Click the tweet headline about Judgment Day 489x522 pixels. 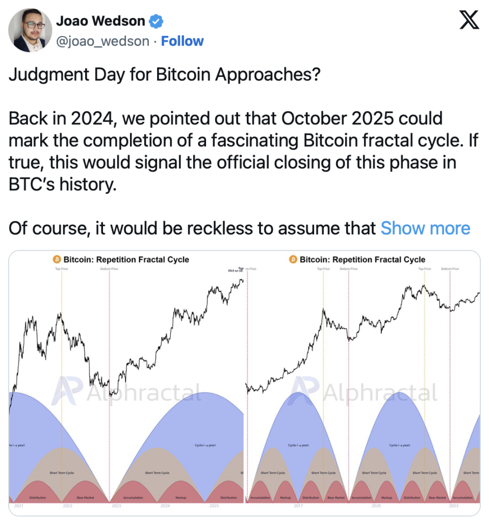tap(165, 74)
